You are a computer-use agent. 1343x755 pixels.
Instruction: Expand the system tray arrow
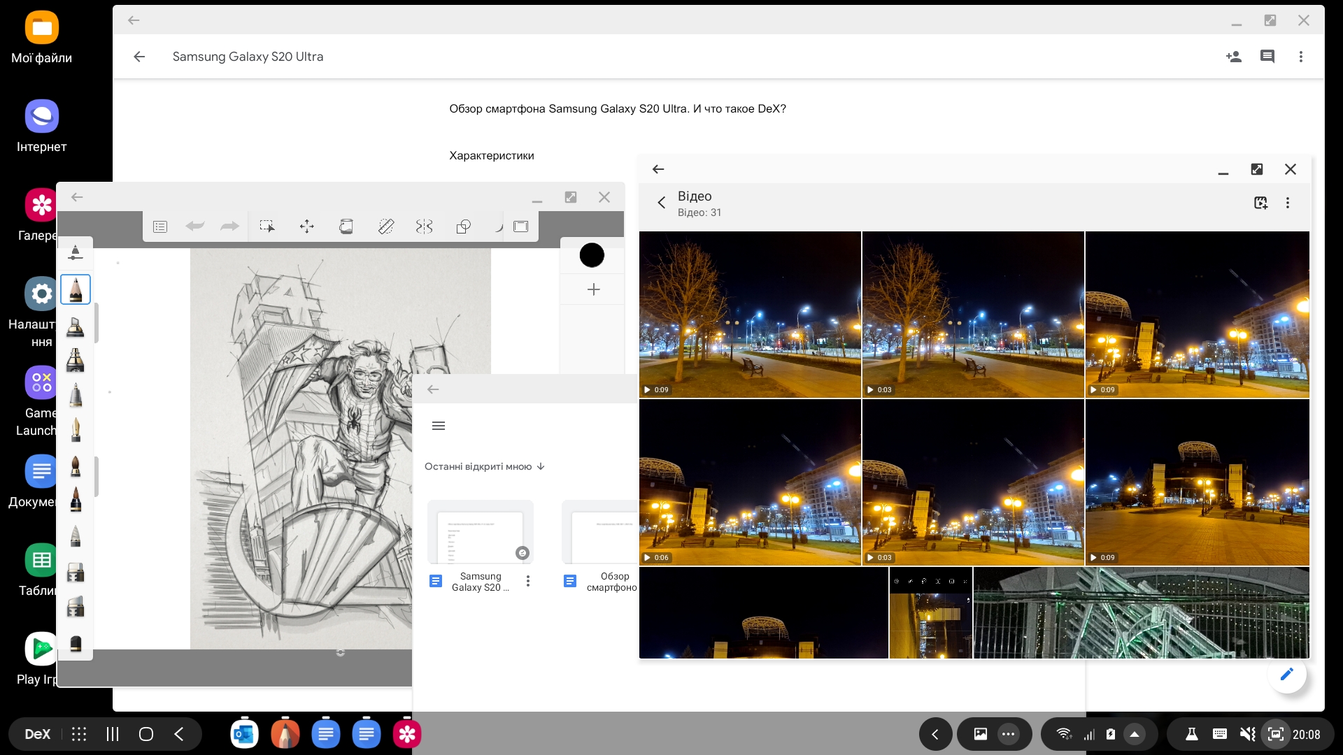pyautogui.click(x=1135, y=734)
